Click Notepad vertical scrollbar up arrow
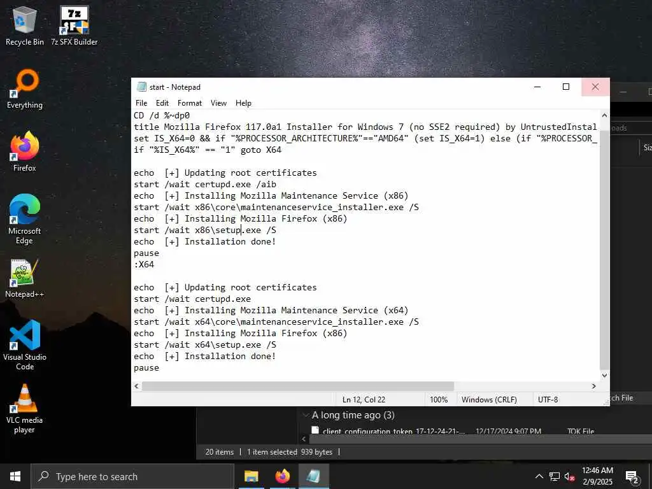 (605, 115)
